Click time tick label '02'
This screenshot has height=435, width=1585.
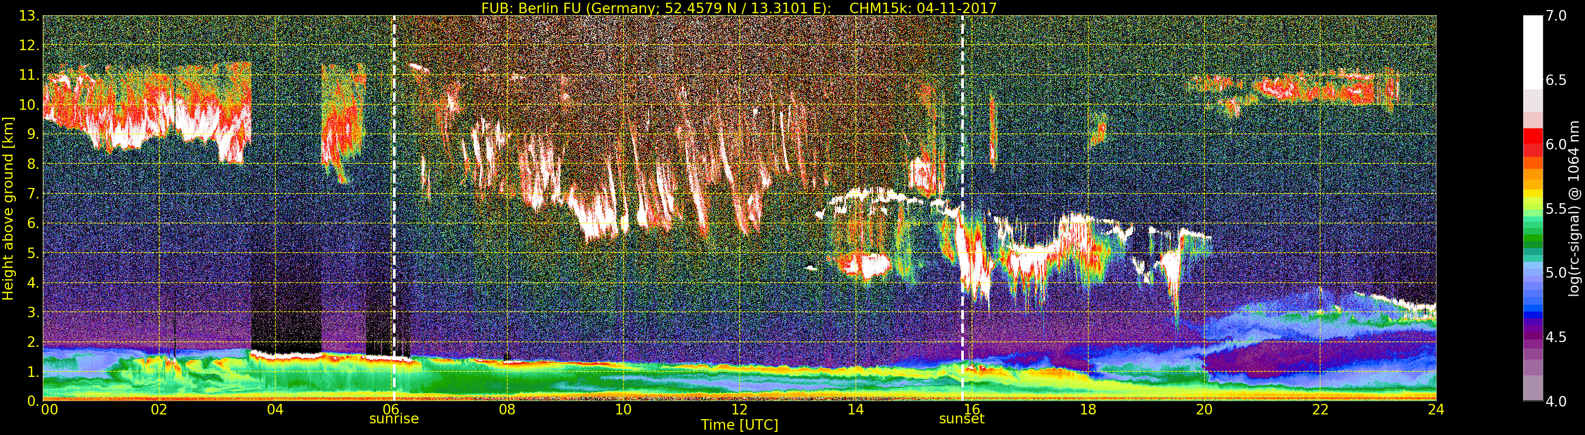tap(159, 409)
